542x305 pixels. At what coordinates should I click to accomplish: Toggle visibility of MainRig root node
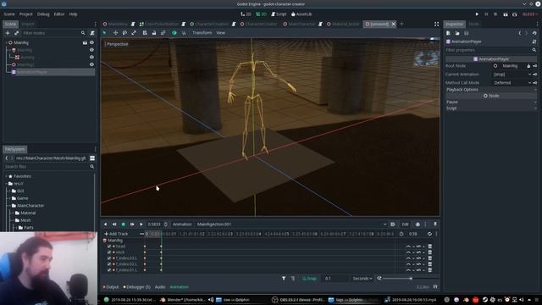coord(91,42)
